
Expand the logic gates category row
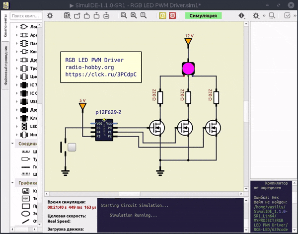click(x=17, y=27)
